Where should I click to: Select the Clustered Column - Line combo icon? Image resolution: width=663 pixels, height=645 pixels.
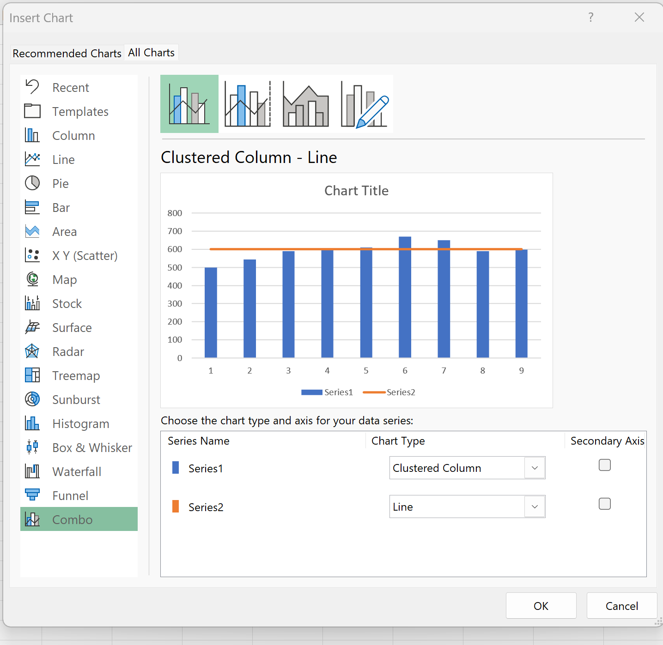pos(189,104)
